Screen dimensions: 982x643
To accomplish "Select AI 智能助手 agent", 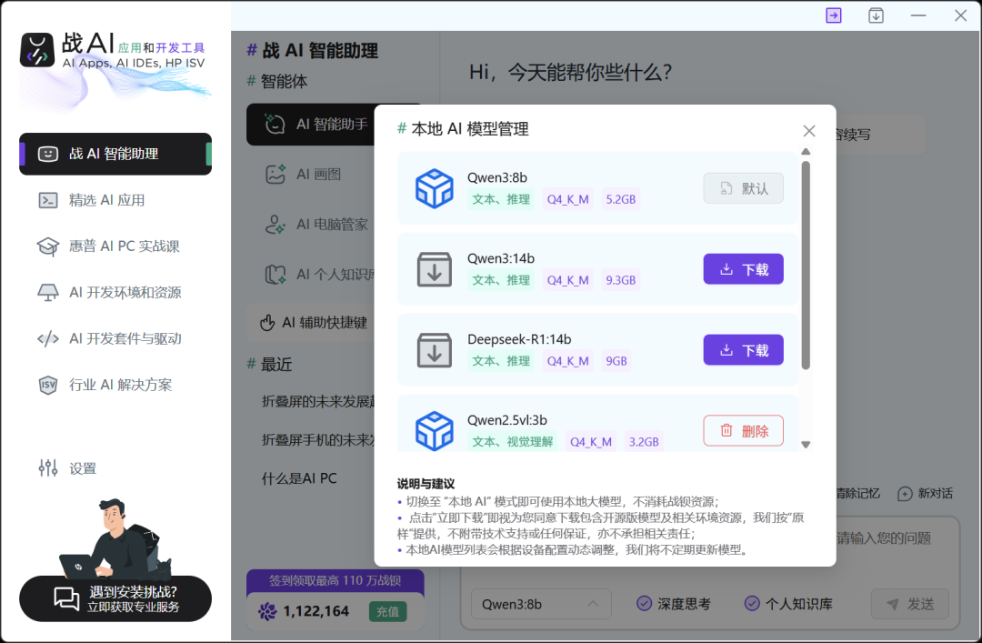I will click(311, 124).
